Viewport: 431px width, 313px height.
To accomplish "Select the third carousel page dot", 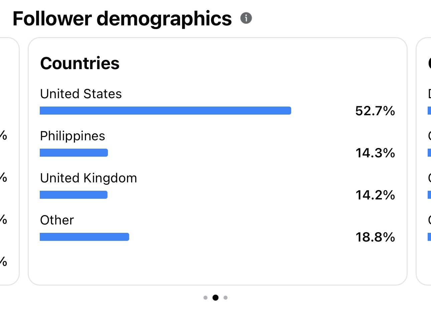I will (226, 298).
